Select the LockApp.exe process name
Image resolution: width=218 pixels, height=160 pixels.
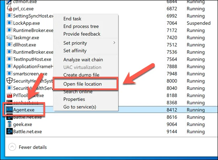pyautogui.click(x=27, y=23)
